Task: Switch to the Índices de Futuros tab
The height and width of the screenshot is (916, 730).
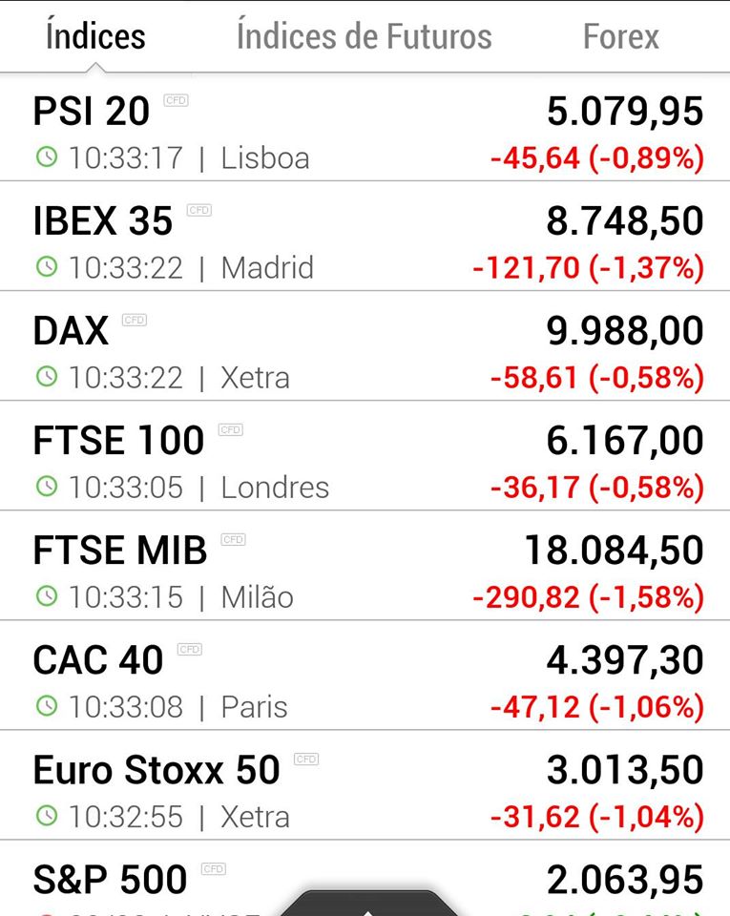Action: [364, 36]
